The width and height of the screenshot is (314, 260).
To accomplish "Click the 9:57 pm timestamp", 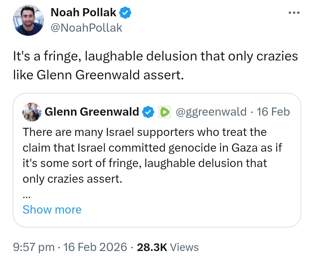I will pyautogui.click(x=34, y=247).
